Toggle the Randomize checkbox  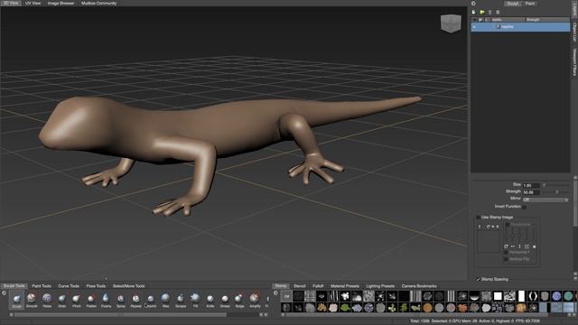click(x=508, y=225)
